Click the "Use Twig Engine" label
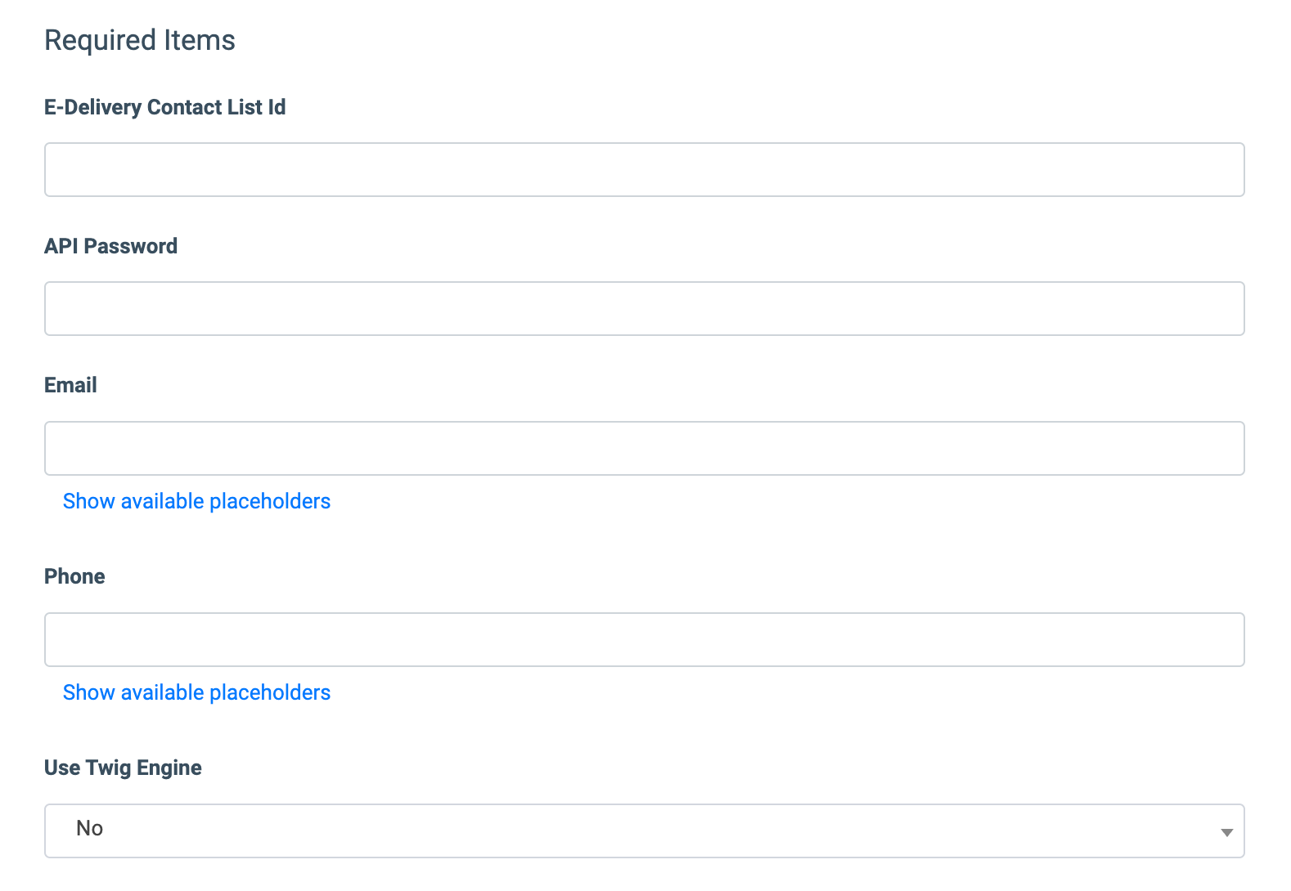1291x891 pixels. (123, 768)
